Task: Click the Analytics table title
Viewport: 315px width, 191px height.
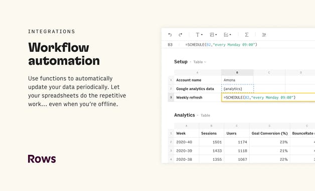Action: click(x=185, y=115)
